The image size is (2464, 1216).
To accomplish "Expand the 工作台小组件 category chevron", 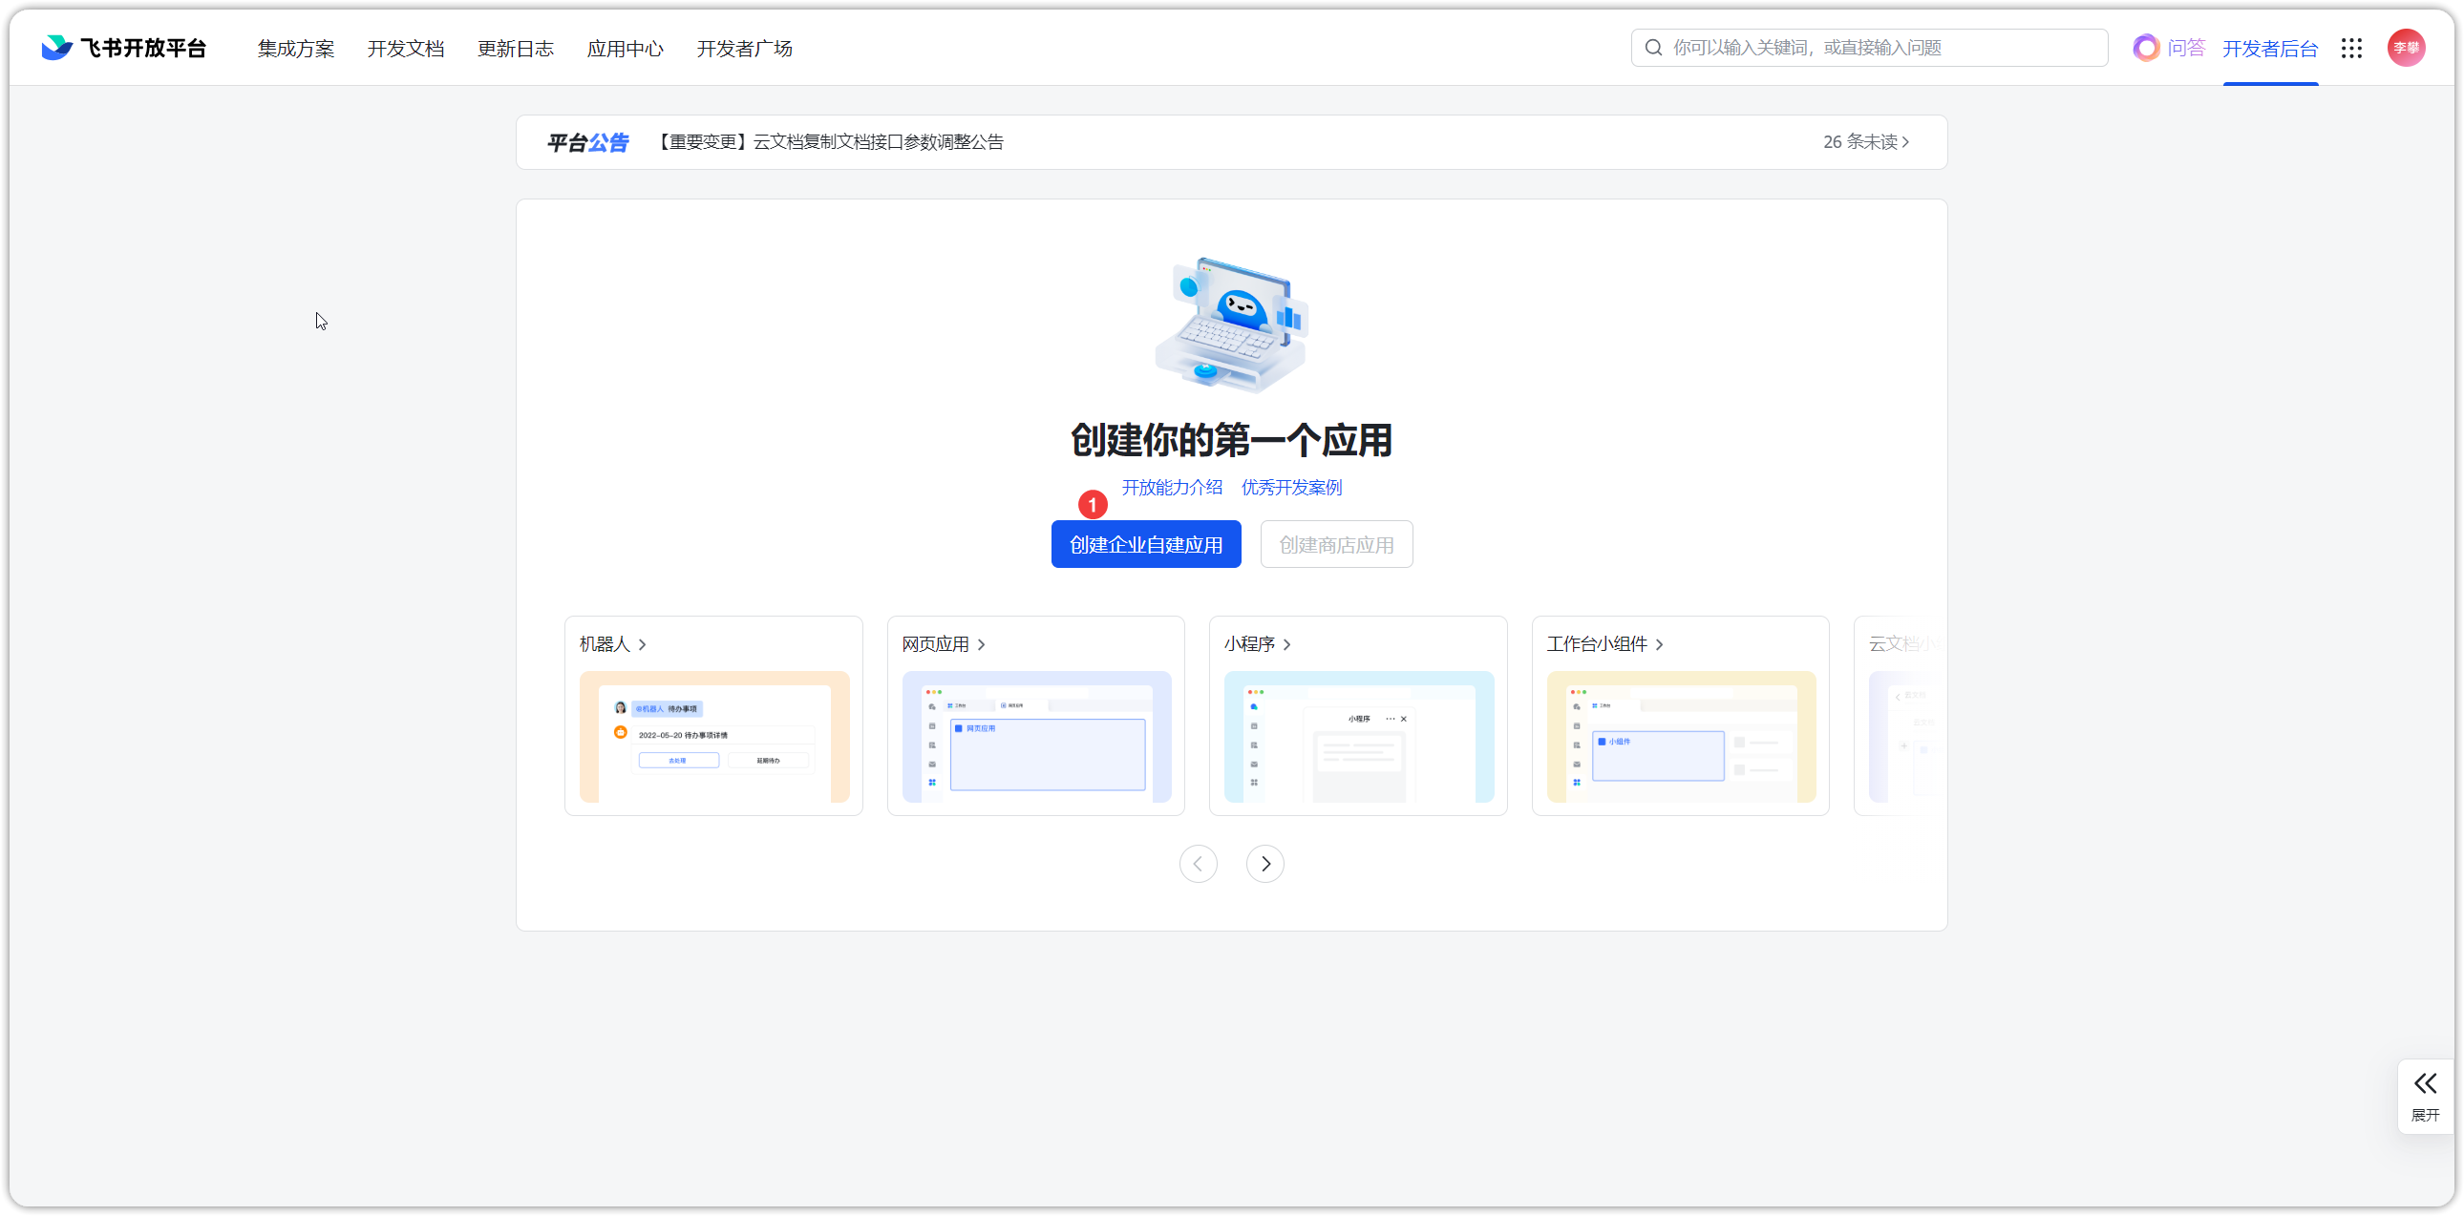I will point(1660,644).
